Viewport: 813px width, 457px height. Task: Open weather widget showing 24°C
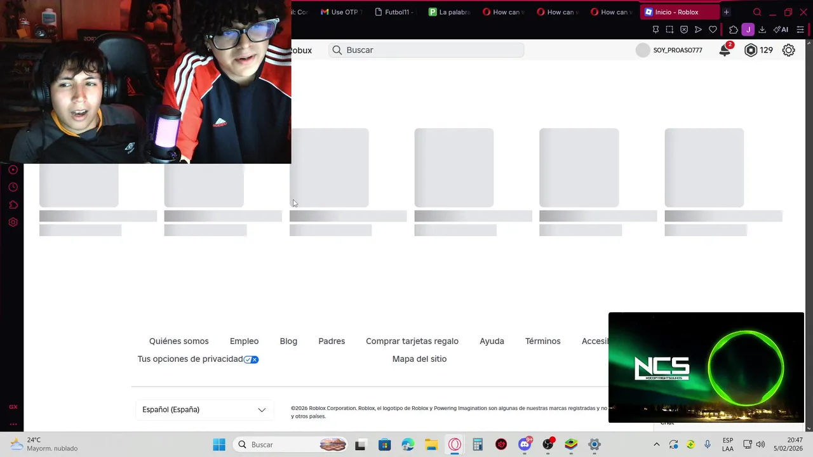[x=44, y=444]
